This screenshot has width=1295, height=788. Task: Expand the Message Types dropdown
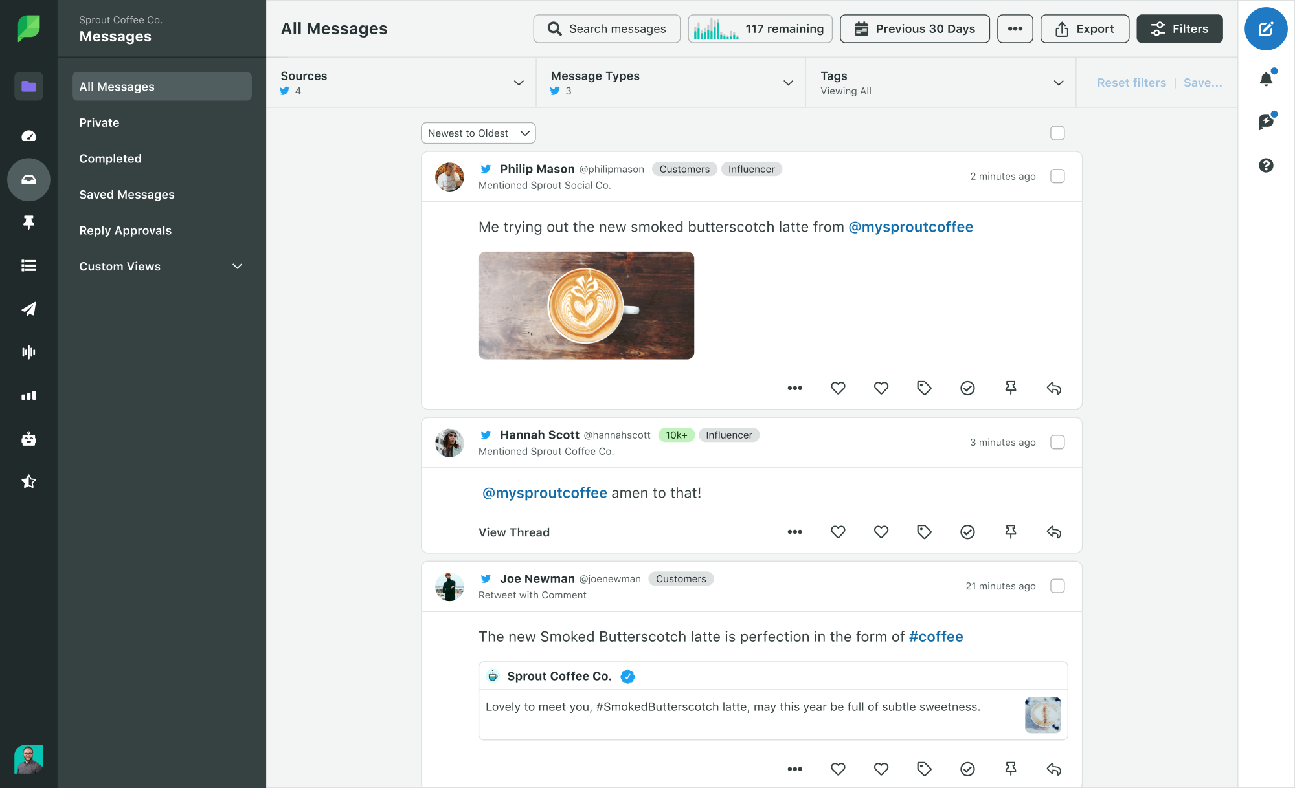(791, 82)
